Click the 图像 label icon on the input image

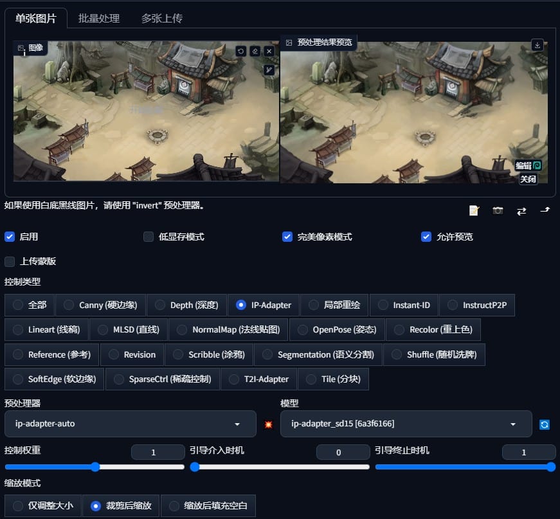pyautogui.click(x=21, y=48)
